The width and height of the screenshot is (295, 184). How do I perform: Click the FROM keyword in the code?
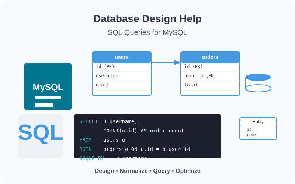tap(86, 140)
